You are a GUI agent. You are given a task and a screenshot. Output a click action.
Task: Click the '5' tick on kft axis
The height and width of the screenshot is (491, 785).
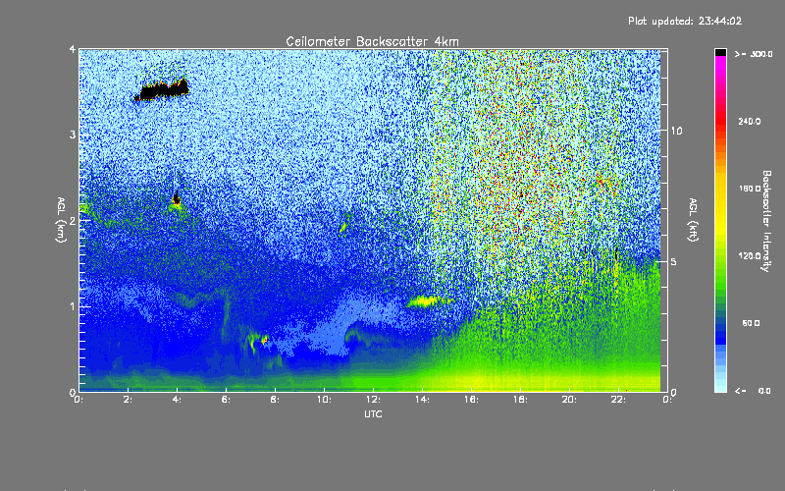(x=674, y=262)
